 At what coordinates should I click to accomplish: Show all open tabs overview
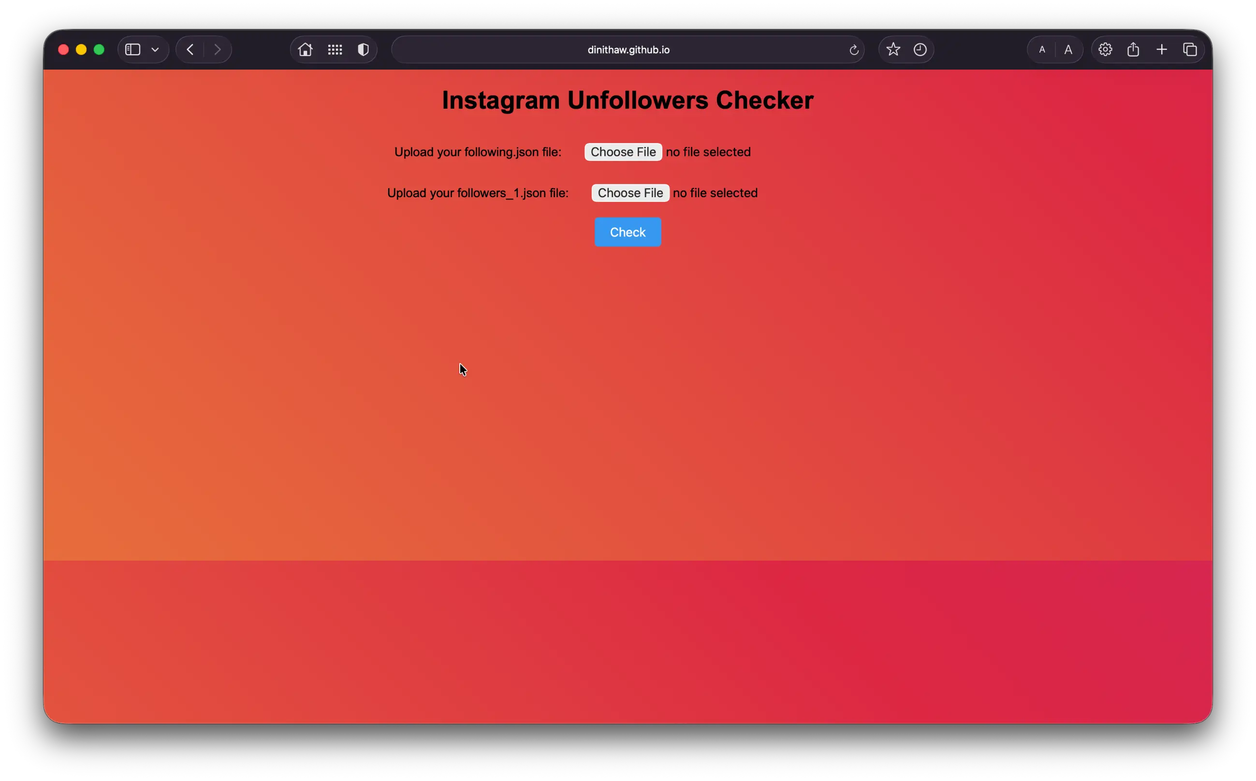click(x=1191, y=49)
